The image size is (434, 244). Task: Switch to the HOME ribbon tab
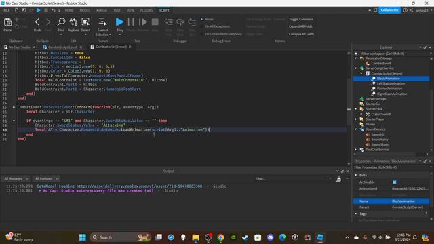click(x=69, y=10)
